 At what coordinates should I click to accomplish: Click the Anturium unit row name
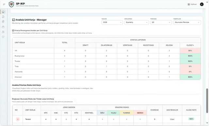point(18,77)
